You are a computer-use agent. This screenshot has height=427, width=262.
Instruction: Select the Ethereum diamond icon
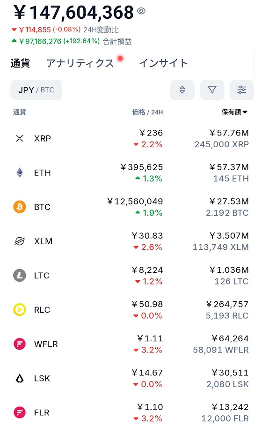pos(20,172)
